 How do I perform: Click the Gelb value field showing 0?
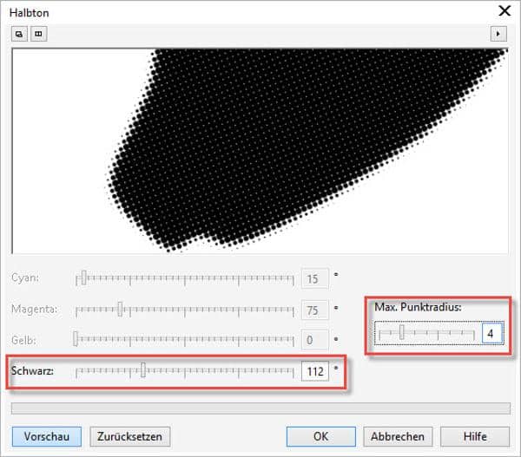point(313,340)
